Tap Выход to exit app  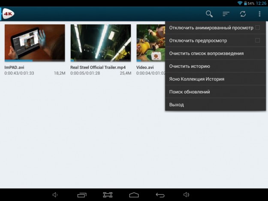tap(176, 105)
